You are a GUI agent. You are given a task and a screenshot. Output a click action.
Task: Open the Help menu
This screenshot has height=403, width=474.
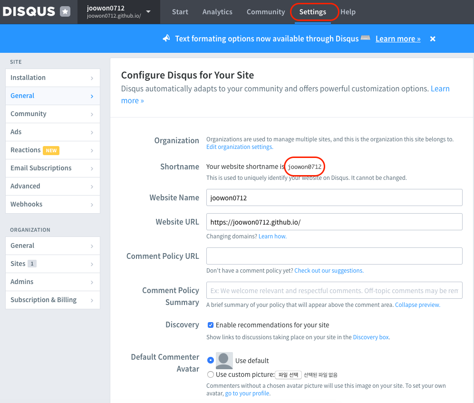tap(348, 12)
